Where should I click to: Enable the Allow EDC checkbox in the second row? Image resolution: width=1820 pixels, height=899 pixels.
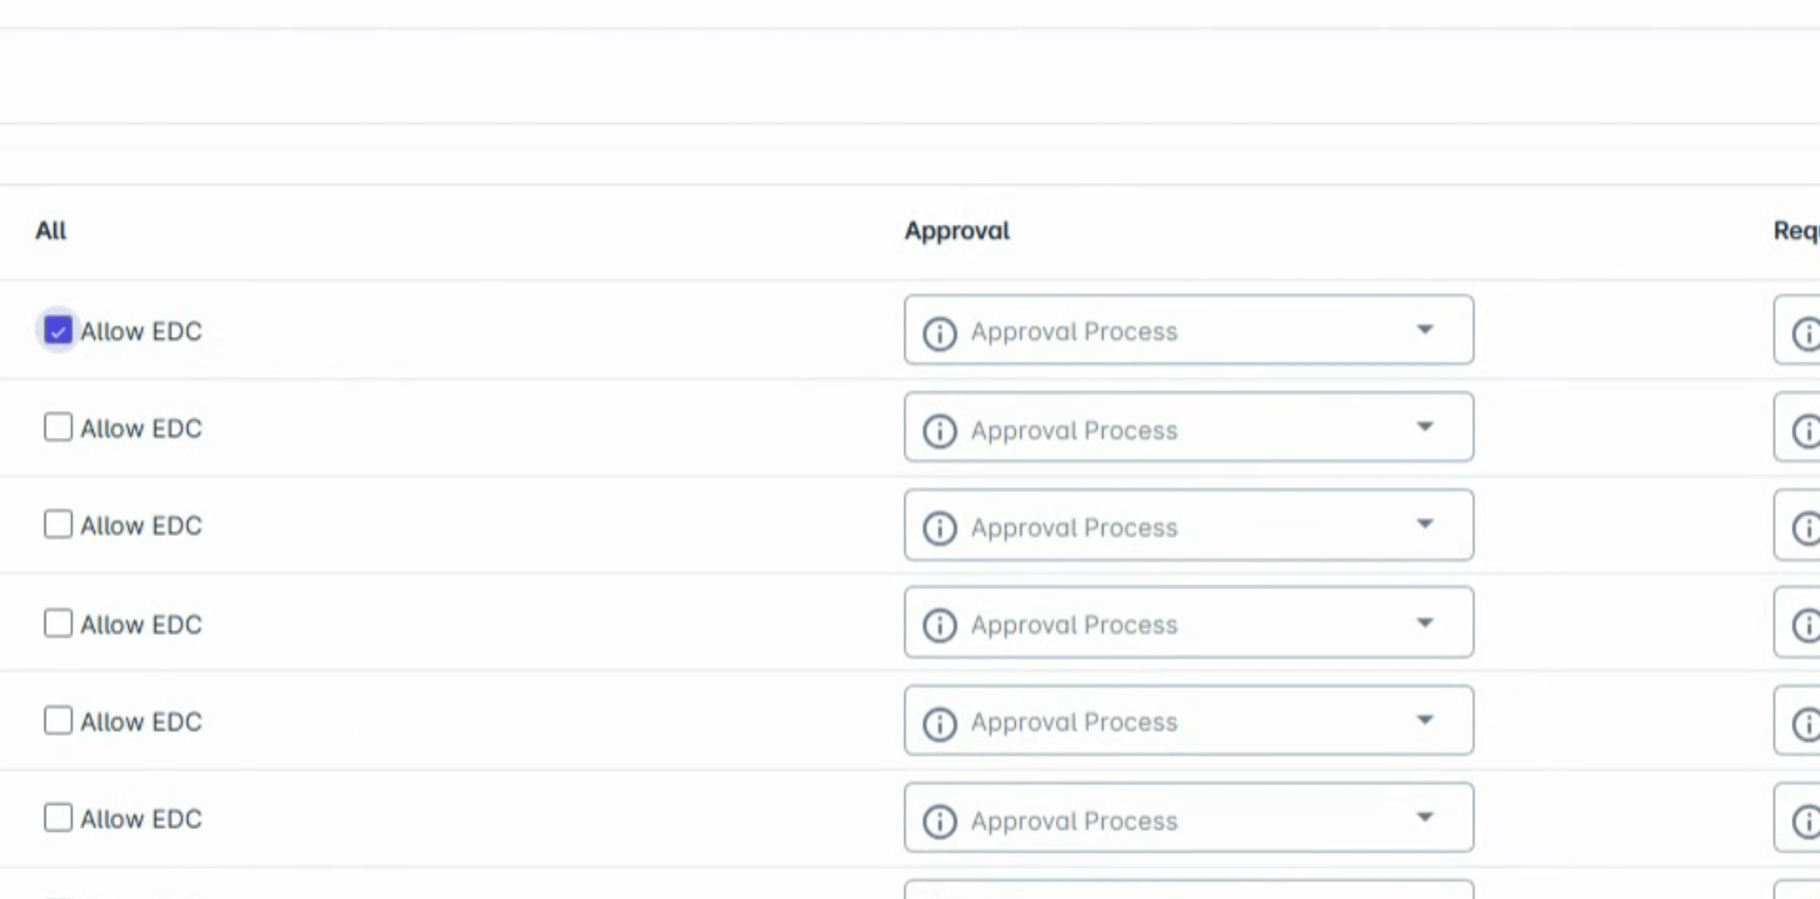[57, 428]
